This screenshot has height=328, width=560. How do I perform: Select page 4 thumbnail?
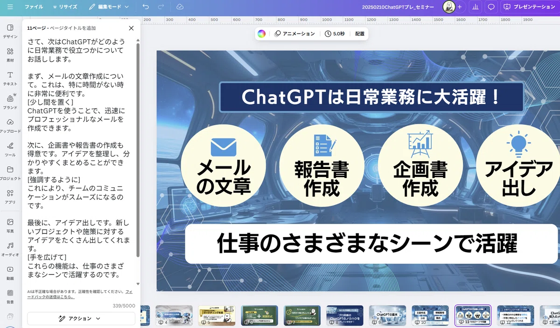pyautogui.click(x=174, y=315)
